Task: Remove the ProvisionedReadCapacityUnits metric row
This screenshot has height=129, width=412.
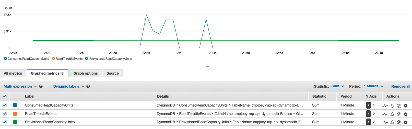Action: (x=406, y=122)
